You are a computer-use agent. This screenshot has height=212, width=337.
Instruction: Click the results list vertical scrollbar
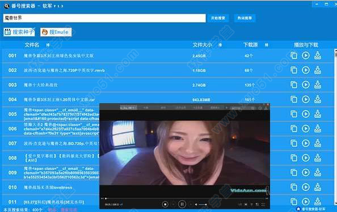click(335, 127)
